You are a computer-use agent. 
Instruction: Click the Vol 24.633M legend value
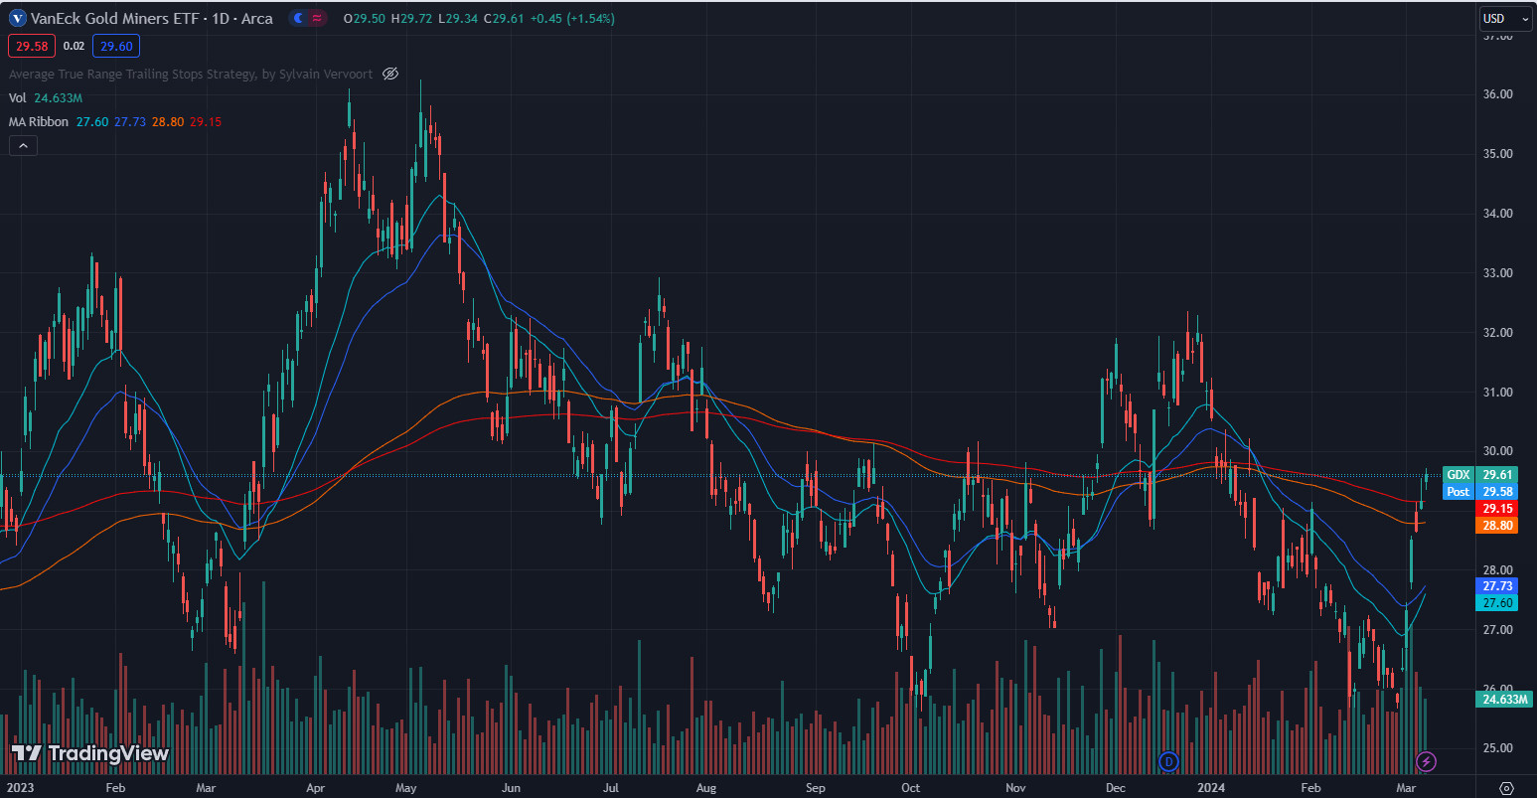(58, 97)
